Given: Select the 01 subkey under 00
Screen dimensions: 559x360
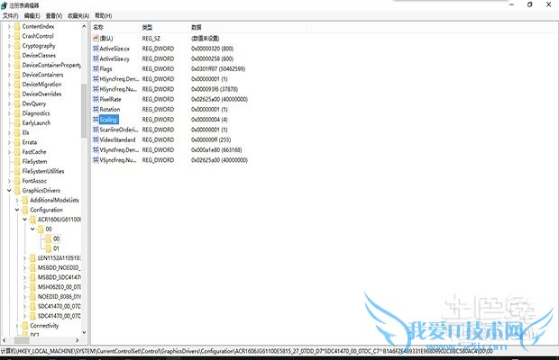Looking at the screenshot, I should coord(56,248).
